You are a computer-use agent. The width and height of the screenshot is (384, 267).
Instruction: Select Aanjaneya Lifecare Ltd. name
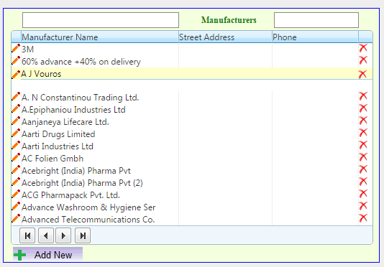point(65,122)
